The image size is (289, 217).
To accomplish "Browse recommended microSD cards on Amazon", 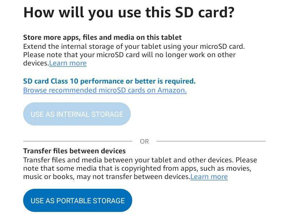I will click(105, 90).
